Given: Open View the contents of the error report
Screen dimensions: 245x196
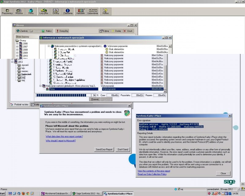Looking at the screenshot, I should coord(154,171).
